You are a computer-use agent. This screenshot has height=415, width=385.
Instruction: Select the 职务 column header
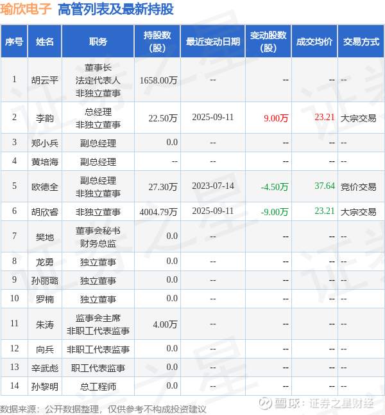pos(98,42)
